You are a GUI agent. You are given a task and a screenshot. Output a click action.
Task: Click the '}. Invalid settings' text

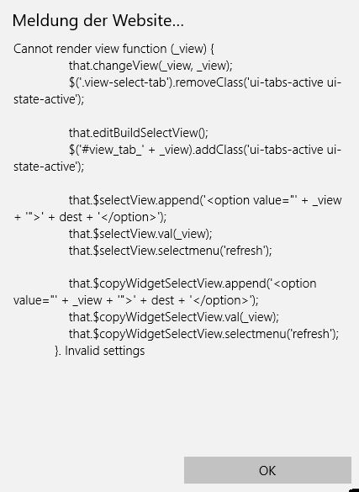click(x=100, y=351)
